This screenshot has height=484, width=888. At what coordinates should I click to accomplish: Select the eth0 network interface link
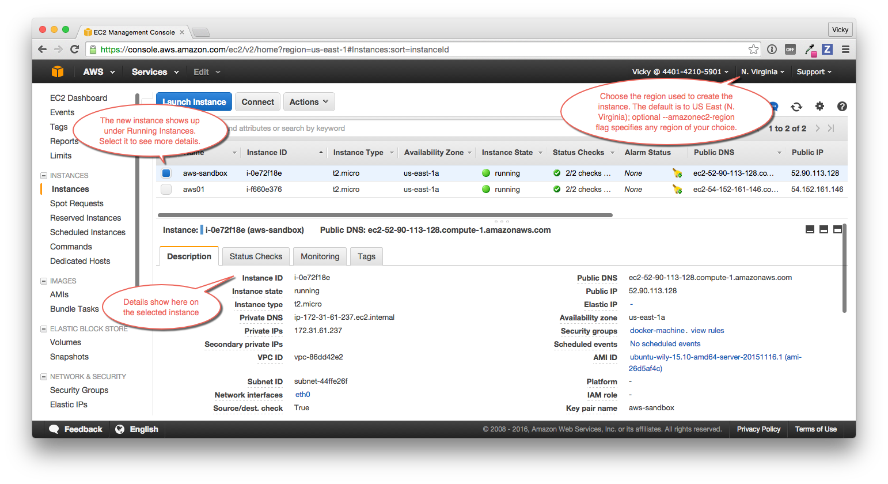302,394
